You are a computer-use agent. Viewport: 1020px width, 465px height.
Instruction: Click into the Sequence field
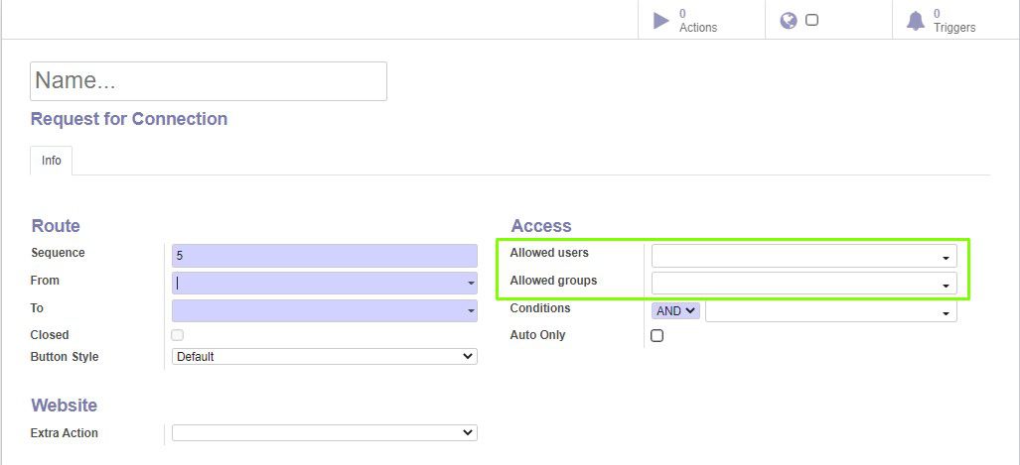(x=325, y=256)
